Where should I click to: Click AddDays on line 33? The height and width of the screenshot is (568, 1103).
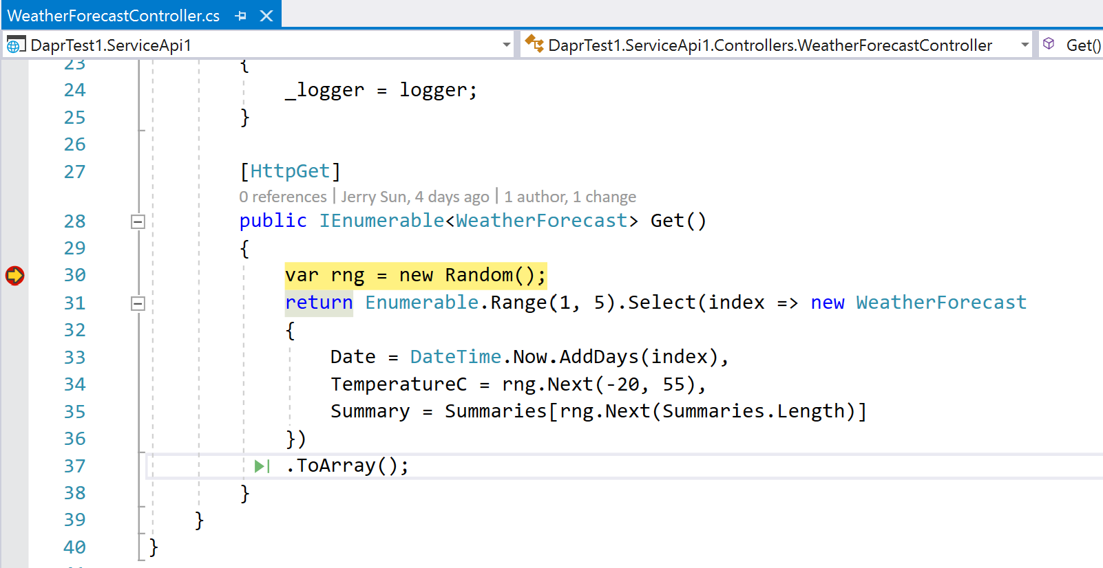[599, 357]
